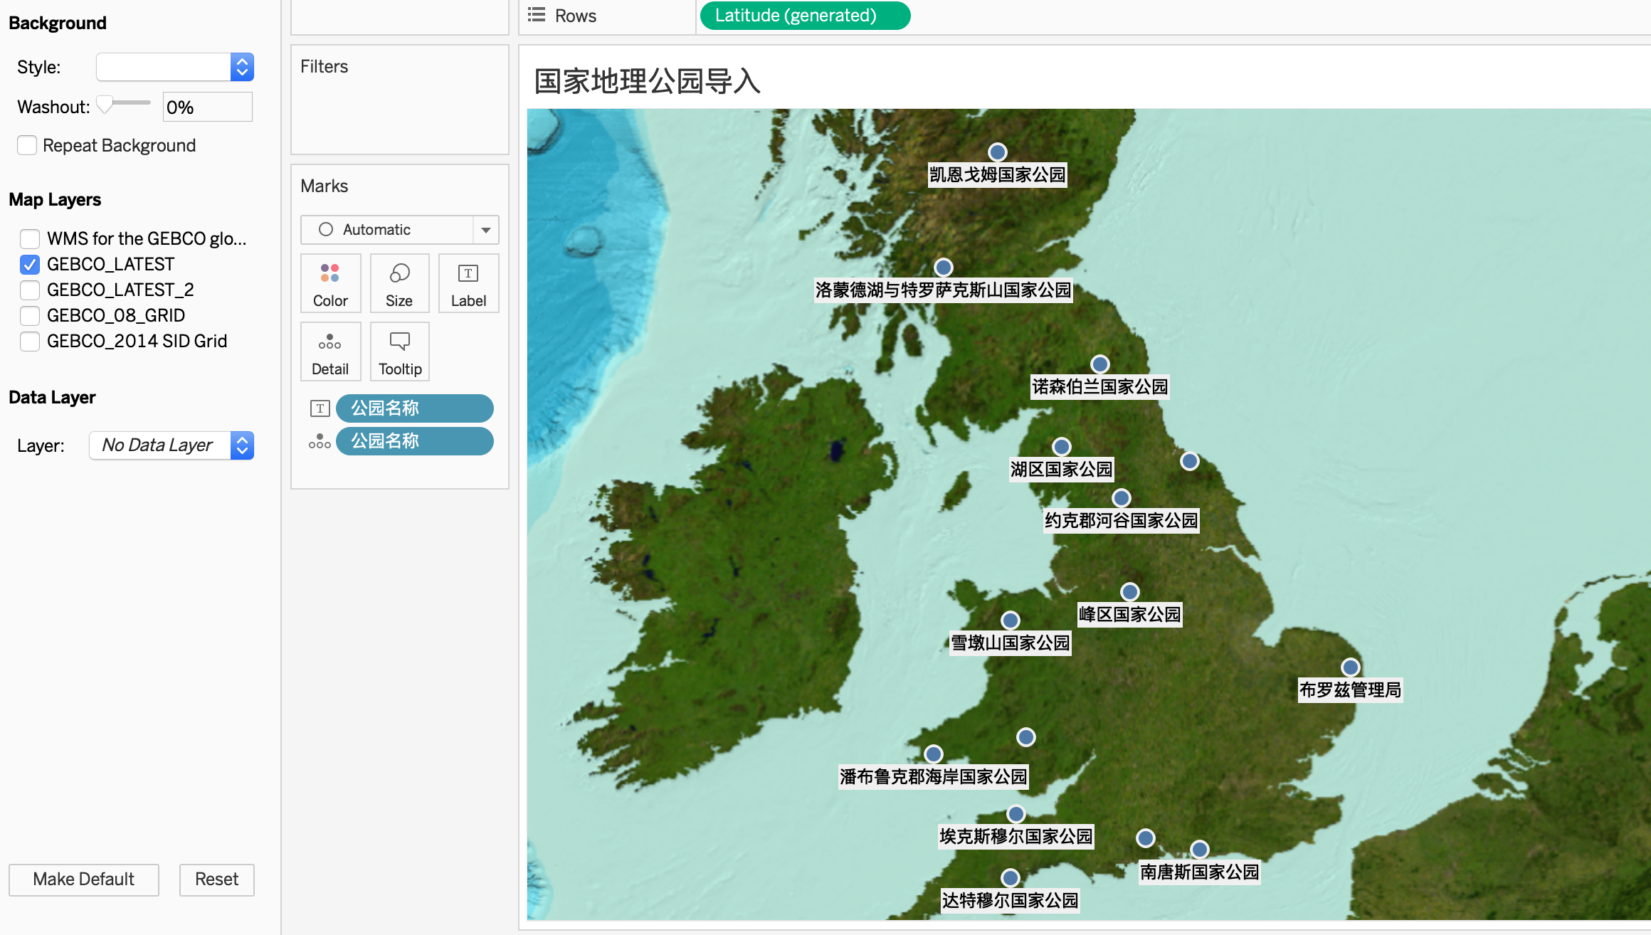Select map point for 布罗兹管理局

click(x=1351, y=667)
